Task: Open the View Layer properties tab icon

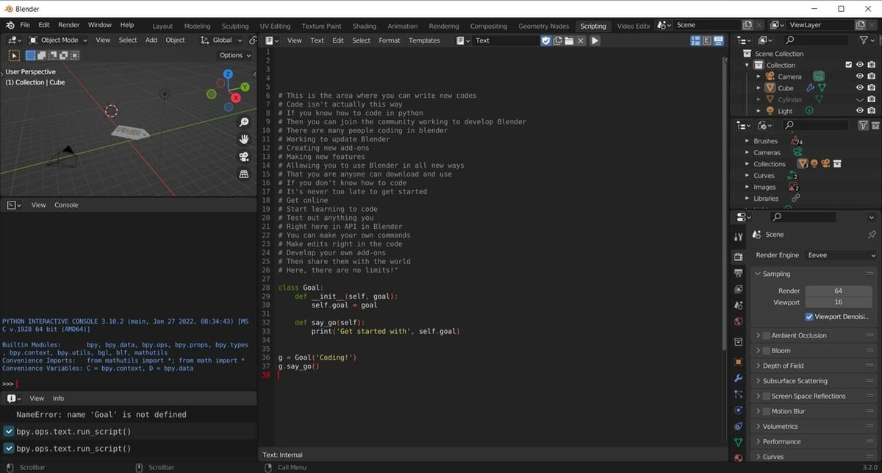Action: 739,289
